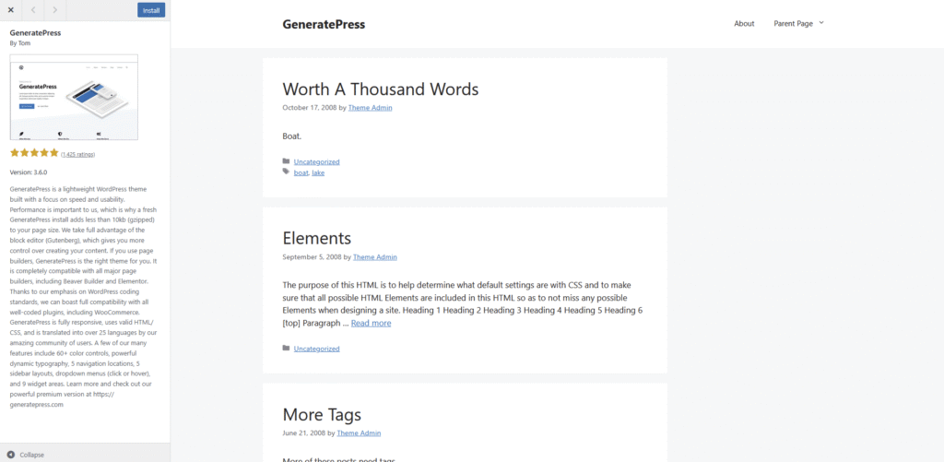Viewport: 944px width, 462px height.
Task: Open the boat tag link
Action: [301, 172]
